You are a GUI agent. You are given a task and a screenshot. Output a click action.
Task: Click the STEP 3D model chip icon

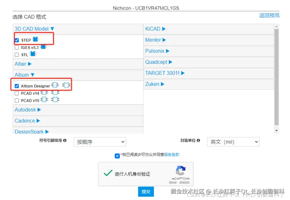35,39
